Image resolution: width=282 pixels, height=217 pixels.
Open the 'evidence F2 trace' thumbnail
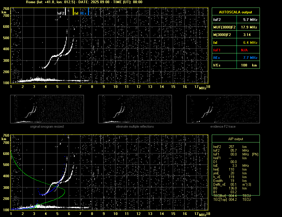click(x=223, y=109)
